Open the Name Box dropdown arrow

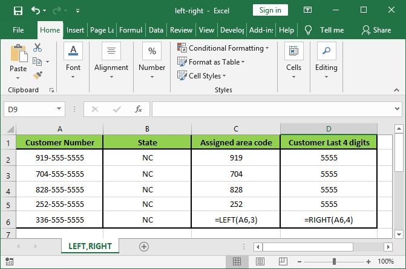[x=59, y=109]
